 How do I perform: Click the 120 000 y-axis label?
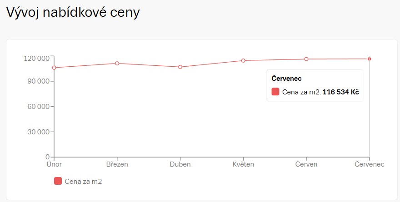point(36,59)
